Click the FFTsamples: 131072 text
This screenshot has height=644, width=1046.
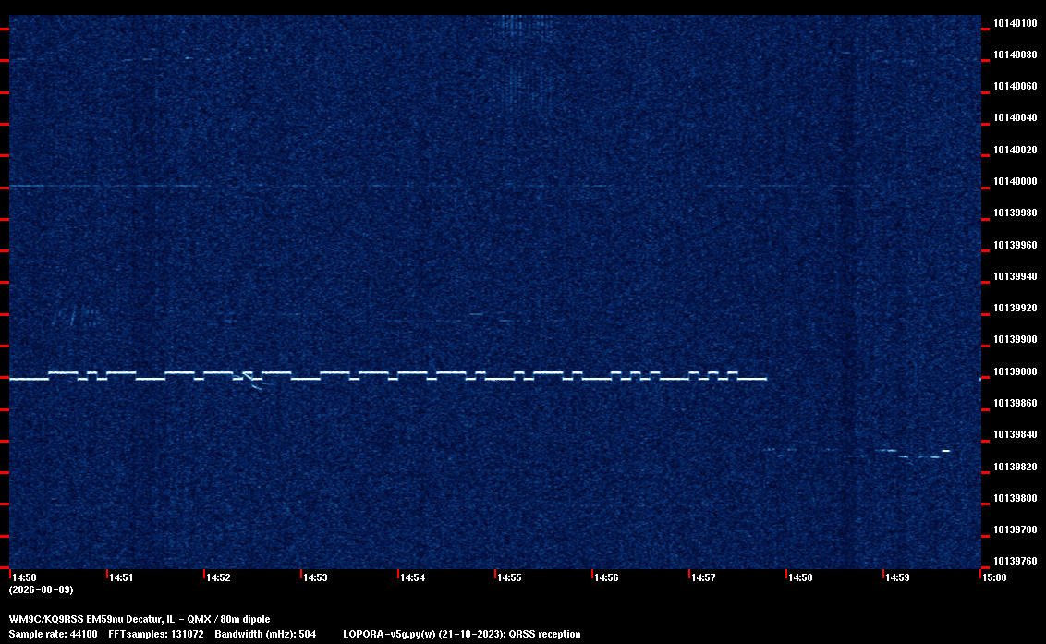(156, 634)
